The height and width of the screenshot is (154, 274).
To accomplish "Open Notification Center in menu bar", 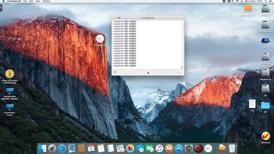I will pos(271,1).
